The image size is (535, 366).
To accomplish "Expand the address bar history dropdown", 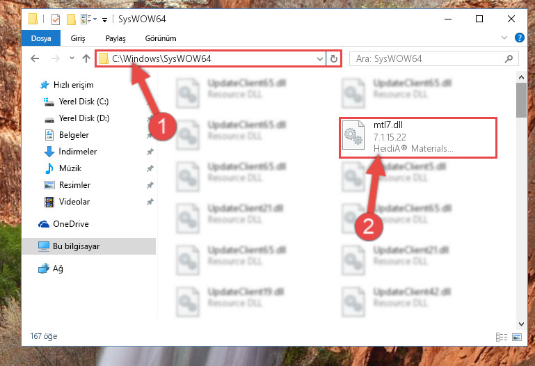I will tap(320, 58).
